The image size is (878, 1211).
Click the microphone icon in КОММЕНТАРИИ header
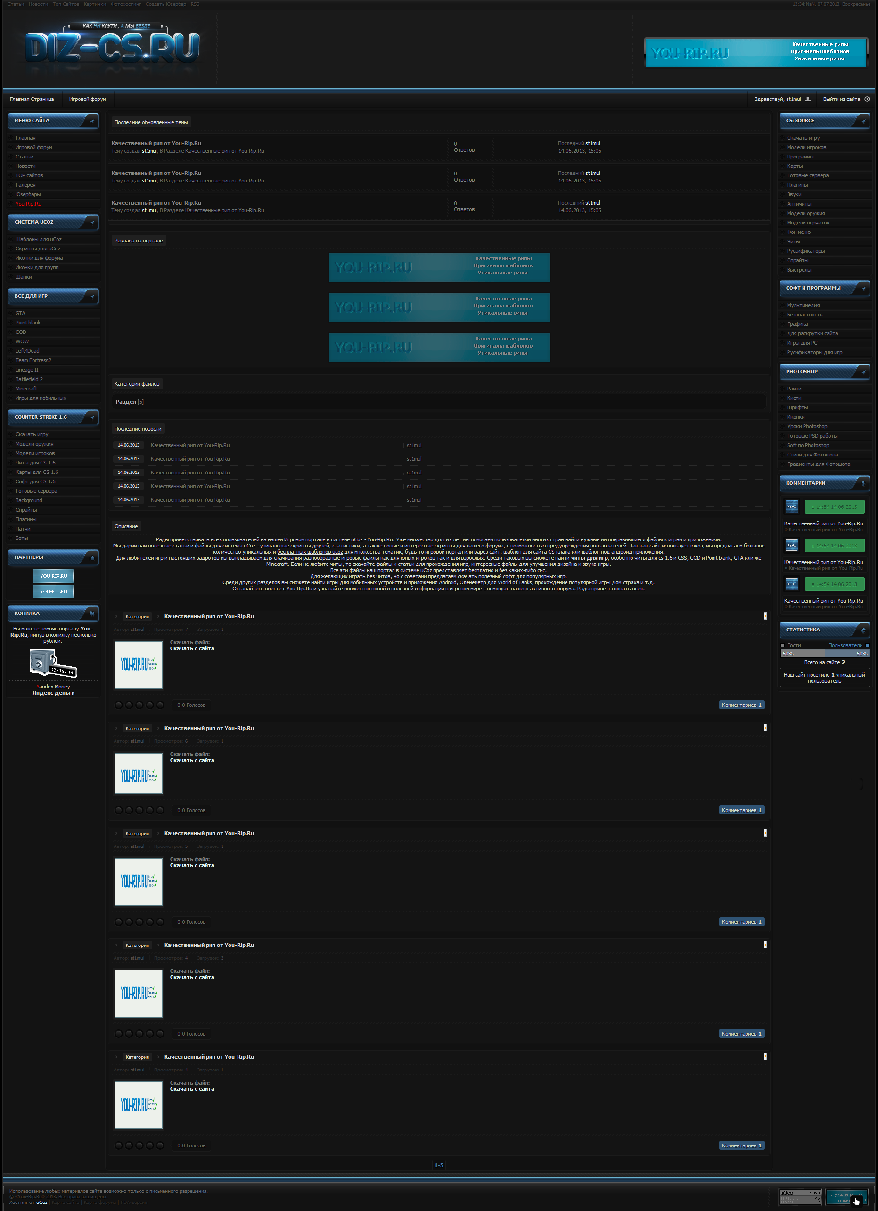[863, 484]
